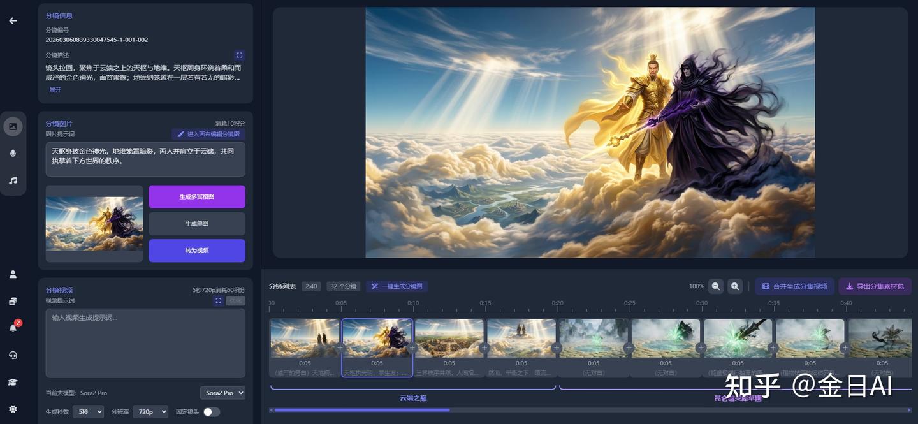Select the fourth clip 然而，平衡之下 thumbnail
The height and width of the screenshot is (424, 918).
(521, 339)
